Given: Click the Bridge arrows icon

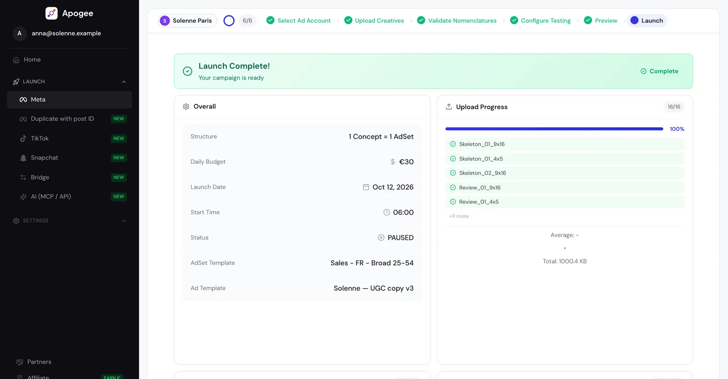Looking at the screenshot, I should [23, 177].
